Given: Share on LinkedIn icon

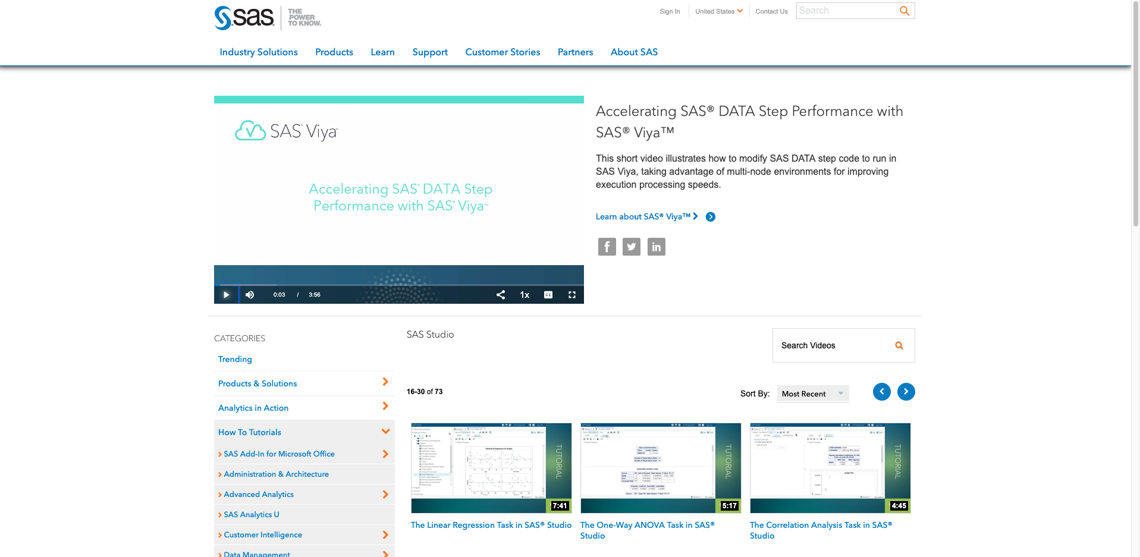Looking at the screenshot, I should pyautogui.click(x=657, y=247).
